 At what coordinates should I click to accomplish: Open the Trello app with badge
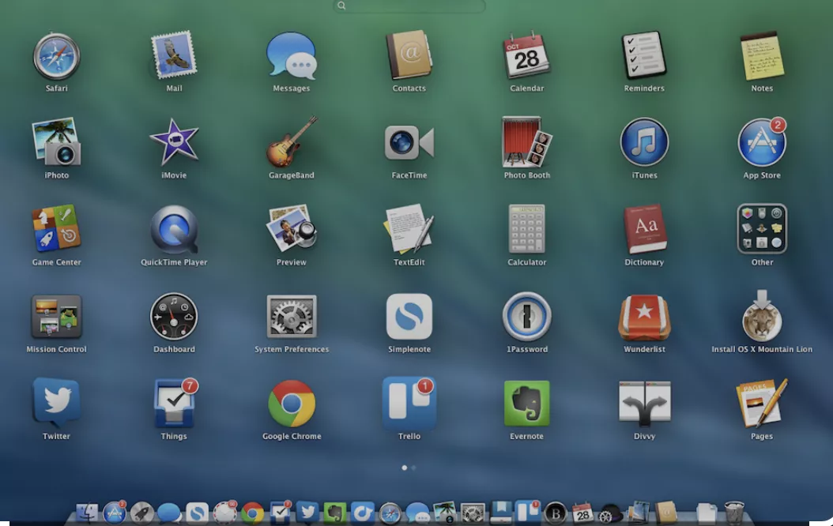[x=409, y=404]
